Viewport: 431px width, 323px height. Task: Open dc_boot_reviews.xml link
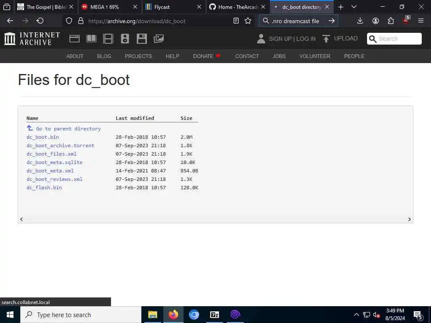54,179
